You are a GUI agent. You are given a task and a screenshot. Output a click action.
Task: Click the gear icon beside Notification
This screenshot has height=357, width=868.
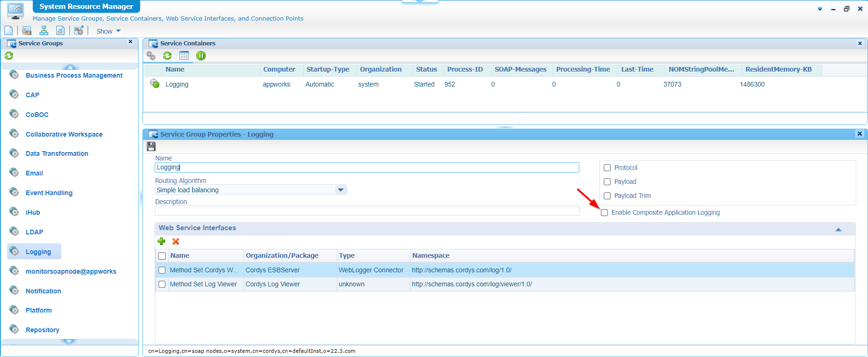[x=15, y=290]
